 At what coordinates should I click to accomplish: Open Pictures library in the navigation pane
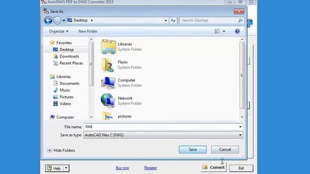[x=66, y=97]
